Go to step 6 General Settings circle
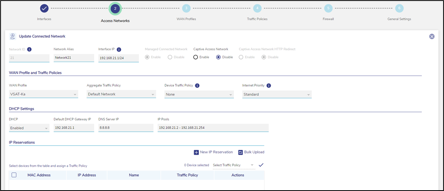 [399, 8]
